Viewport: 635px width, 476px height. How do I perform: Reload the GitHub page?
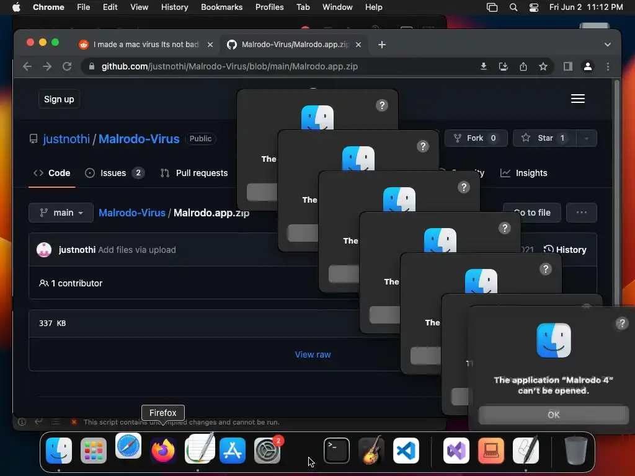(67, 66)
